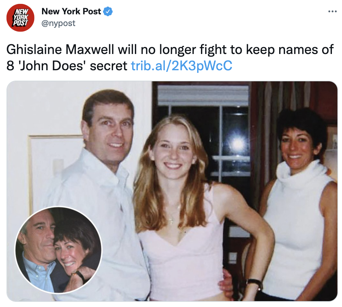Click the wristwatch in the circular inset
This screenshot has height=307, width=342.
[x=80, y=275]
